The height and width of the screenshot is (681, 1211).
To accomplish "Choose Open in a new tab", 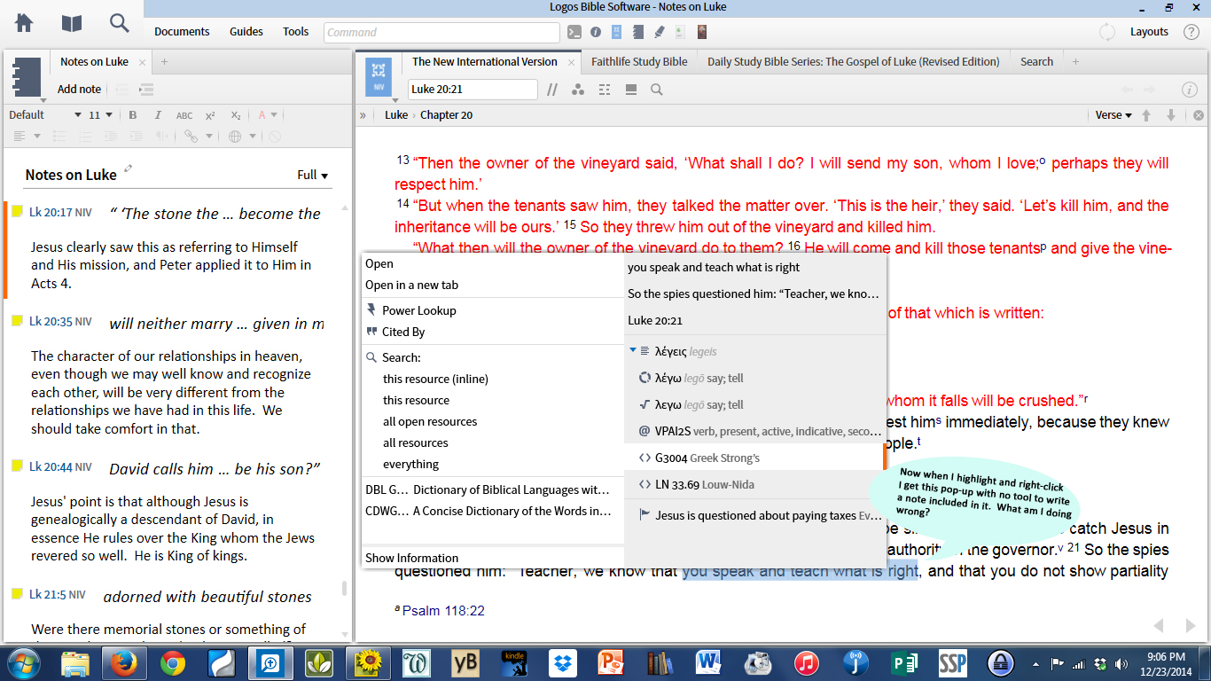I will coord(412,285).
